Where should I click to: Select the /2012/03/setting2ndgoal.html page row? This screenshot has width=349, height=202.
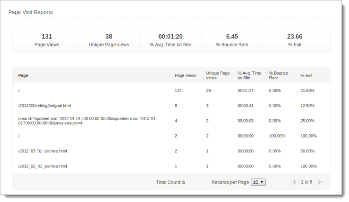pyautogui.click(x=44, y=105)
